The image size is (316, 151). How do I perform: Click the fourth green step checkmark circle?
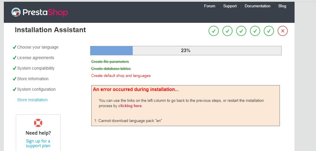coord(255,31)
